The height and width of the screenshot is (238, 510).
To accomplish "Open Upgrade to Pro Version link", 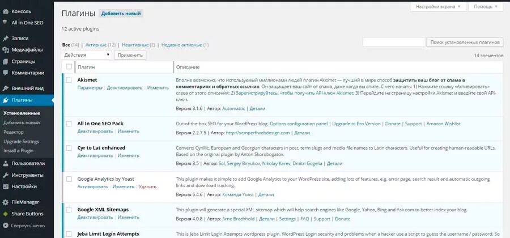I will 356,124.
